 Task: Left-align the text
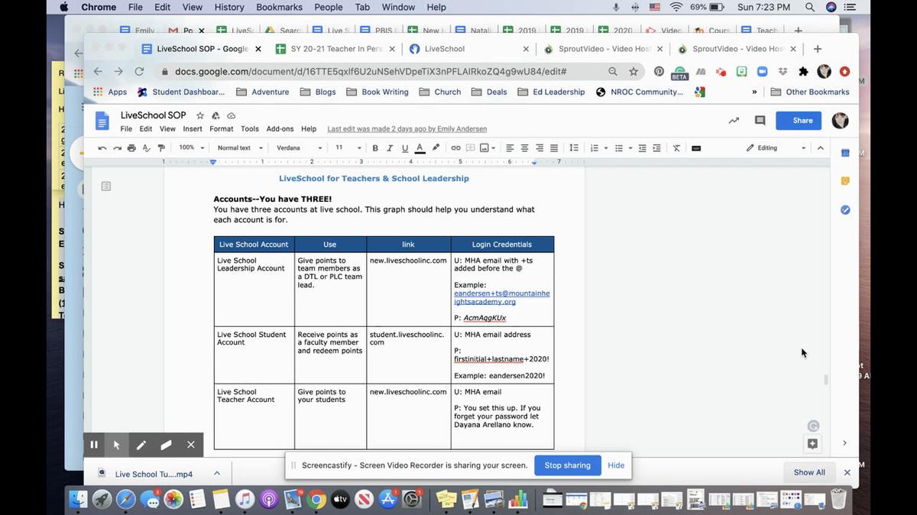tap(510, 148)
